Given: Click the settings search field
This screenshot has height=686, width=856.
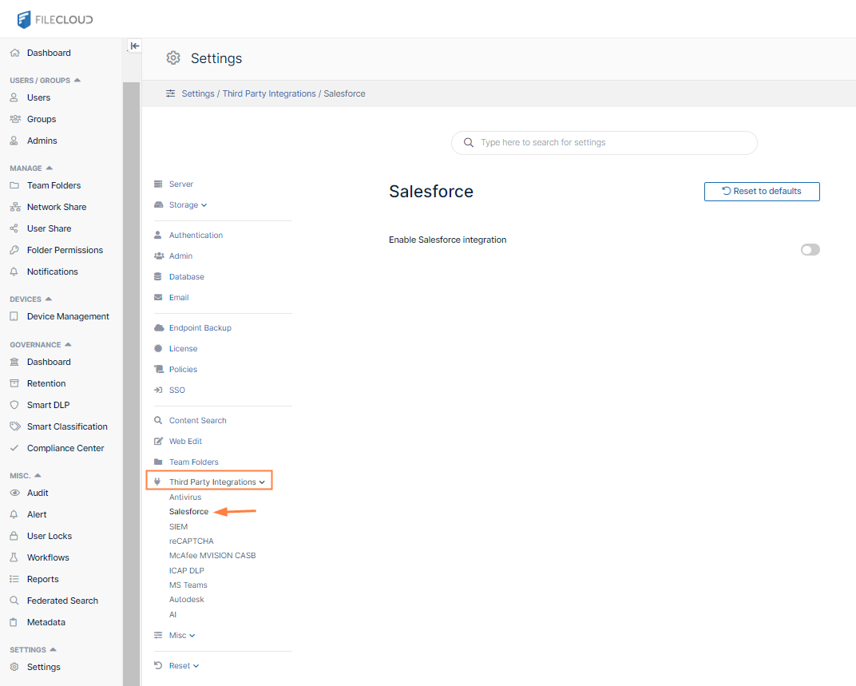Looking at the screenshot, I should pyautogui.click(x=604, y=143).
